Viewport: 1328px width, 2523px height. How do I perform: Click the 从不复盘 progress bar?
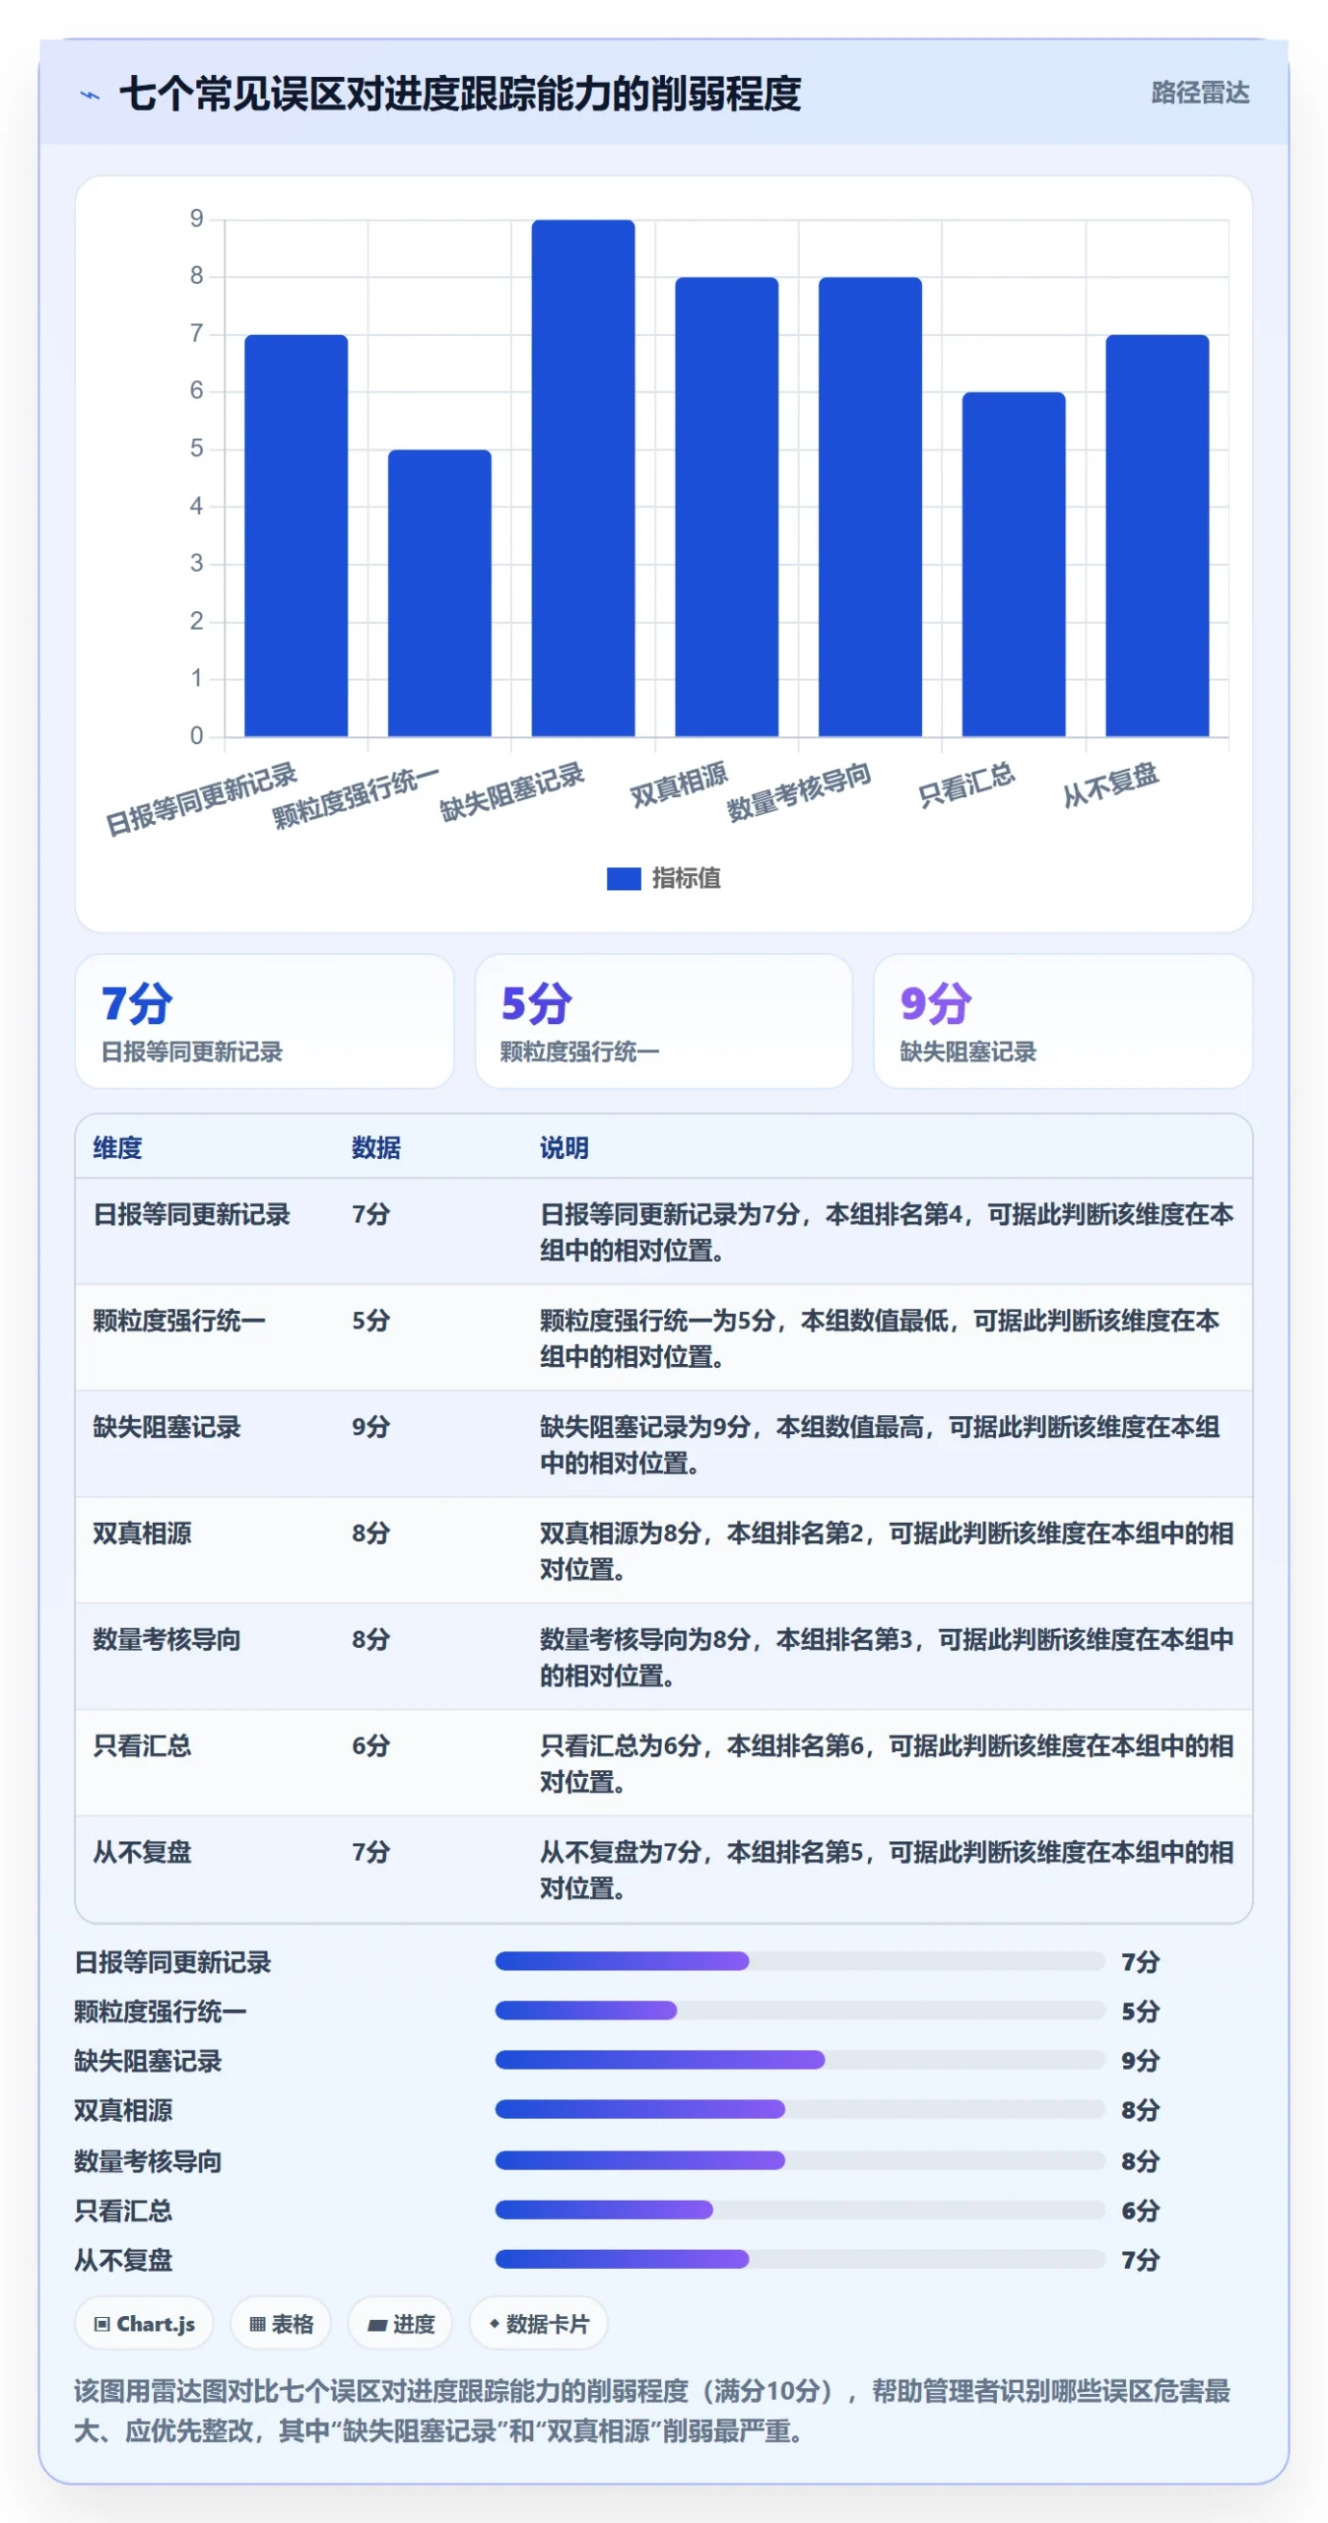[799, 2259]
